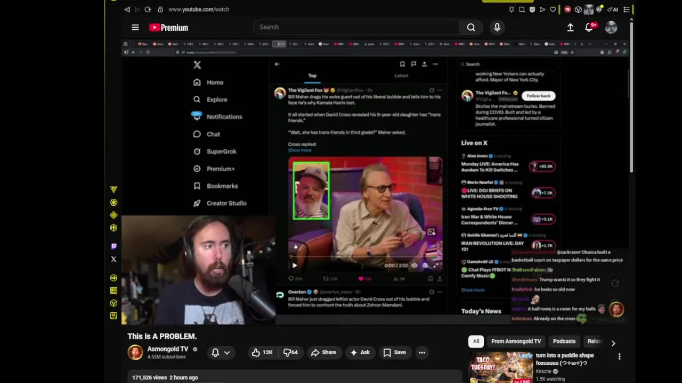Click the yellow triangle sidebar icon
The width and height of the screenshot is (682, 383).
pyautogui.click(x=113, y=189)
